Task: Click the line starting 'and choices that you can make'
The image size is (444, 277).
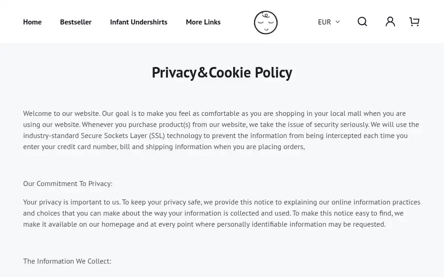Action: point(213,213)
